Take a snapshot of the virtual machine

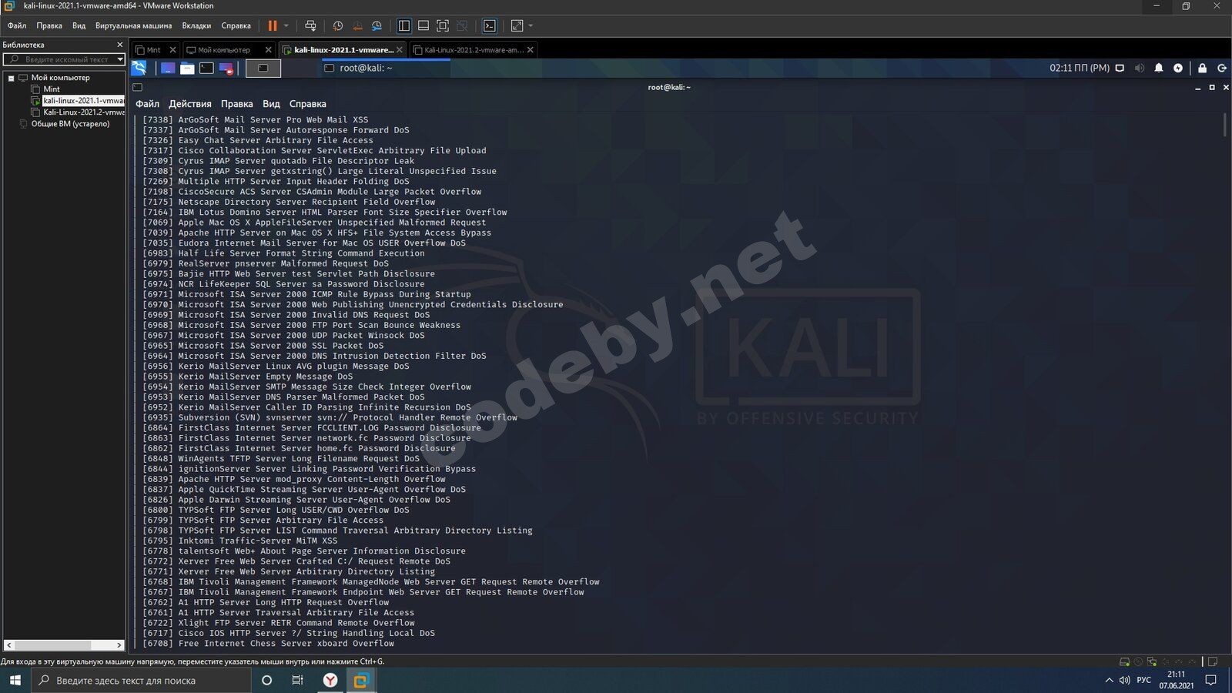coord(337,25)
